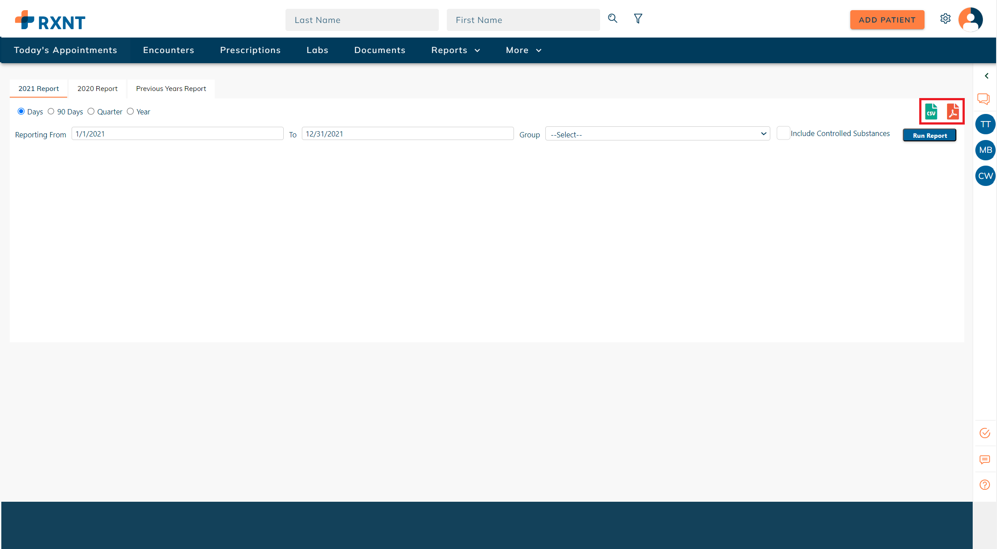Select the Days radio button
The height and width of the screenshot is (549, 997).
tap(21, 111)
